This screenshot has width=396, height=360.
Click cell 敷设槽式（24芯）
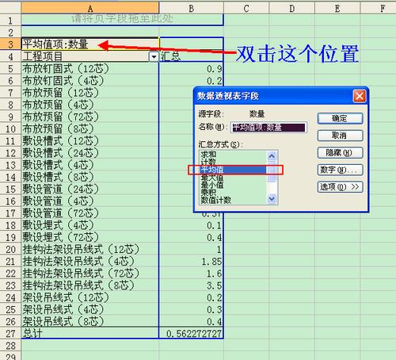pos(90,153)
